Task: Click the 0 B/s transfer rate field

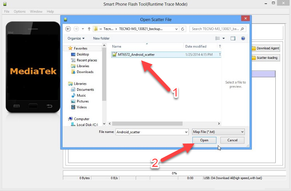Action: (105, 178)
